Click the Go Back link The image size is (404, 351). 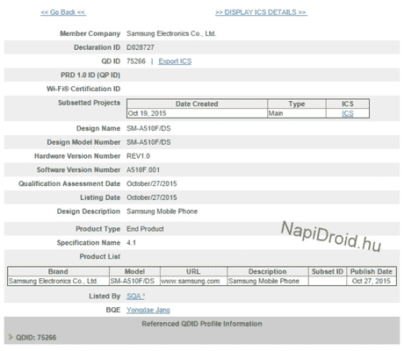point(63,12)
